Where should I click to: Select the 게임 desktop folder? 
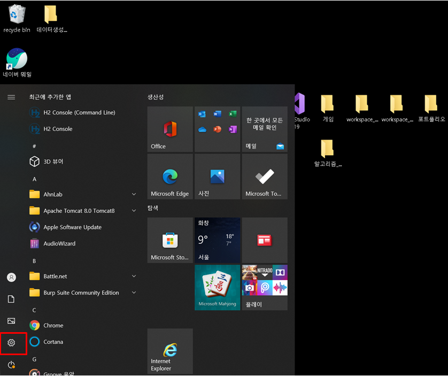coord(328,108)
